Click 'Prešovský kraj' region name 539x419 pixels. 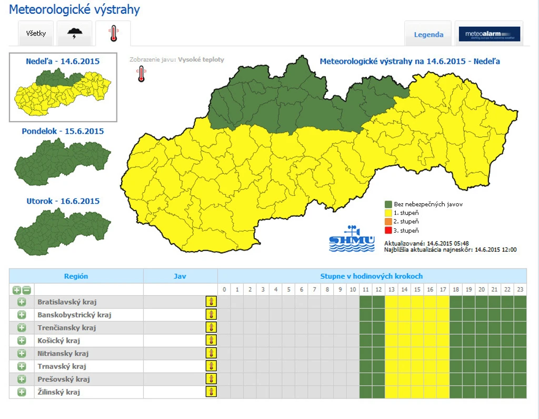tap(64, 379)
